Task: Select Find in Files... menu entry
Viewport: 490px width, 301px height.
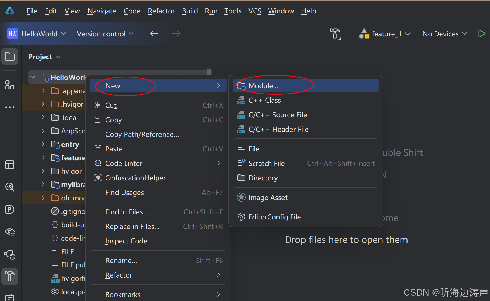Action: (x=158, y=212)
